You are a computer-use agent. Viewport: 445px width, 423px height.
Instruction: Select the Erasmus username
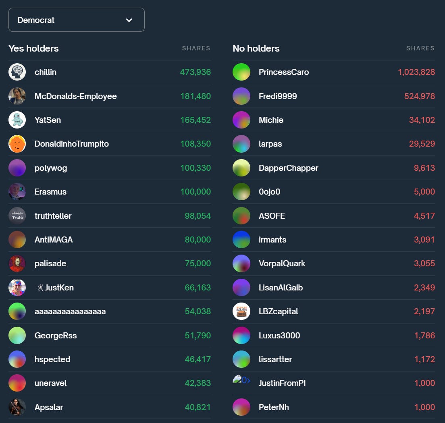click(50, 192)
